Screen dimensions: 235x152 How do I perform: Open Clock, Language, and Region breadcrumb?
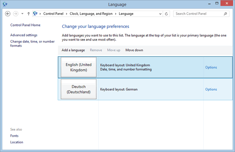[x=91, y=14]
